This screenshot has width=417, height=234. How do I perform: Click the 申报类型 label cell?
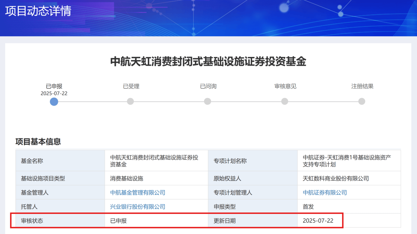tap(253, 207)
